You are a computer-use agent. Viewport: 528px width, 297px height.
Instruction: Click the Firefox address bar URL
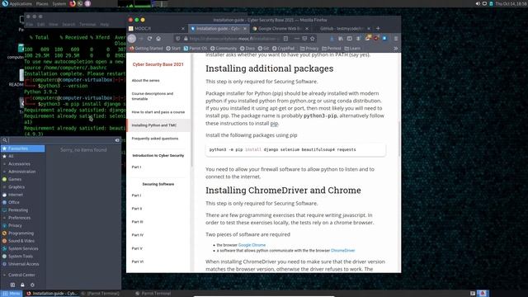pos(234,39)
